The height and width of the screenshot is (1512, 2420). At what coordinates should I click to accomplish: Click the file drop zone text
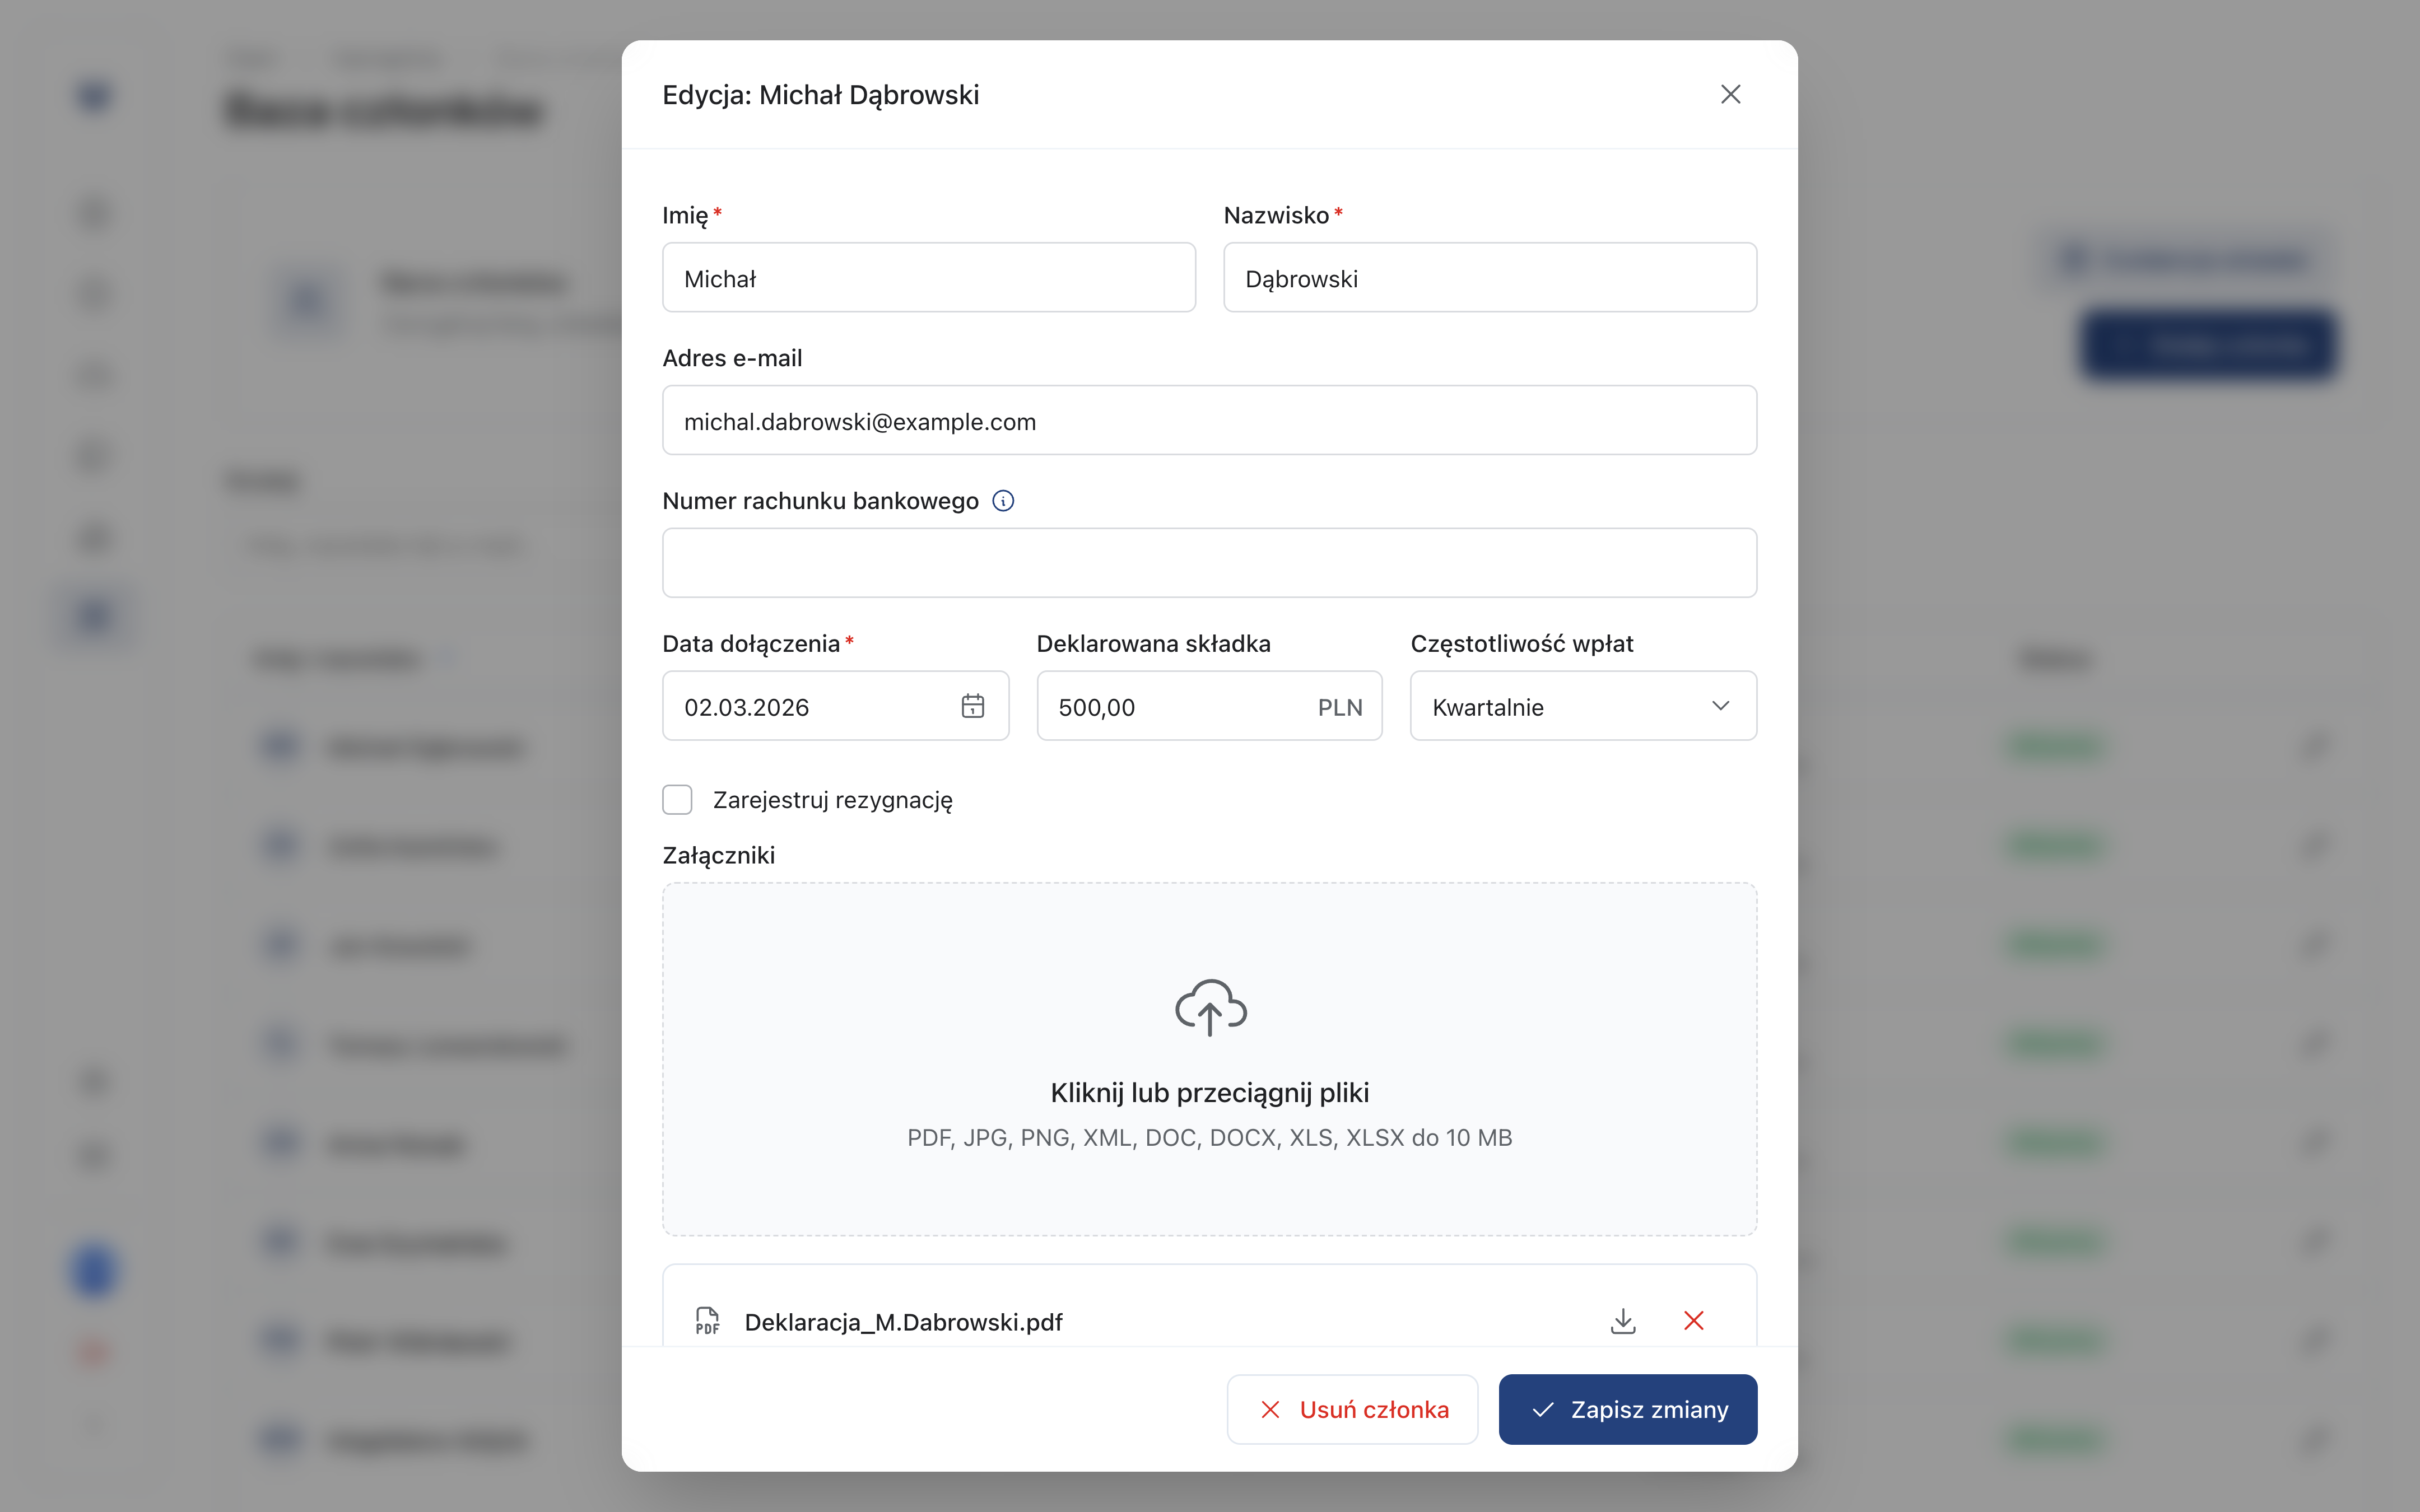click(1209, 1093)
